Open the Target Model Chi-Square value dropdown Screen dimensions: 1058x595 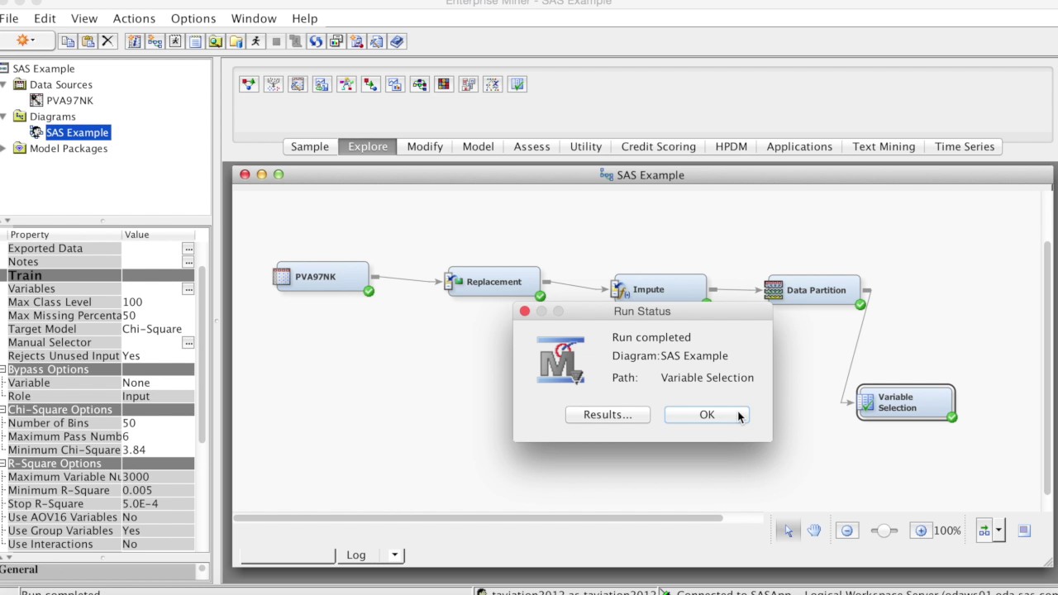[x=157, y=329]
